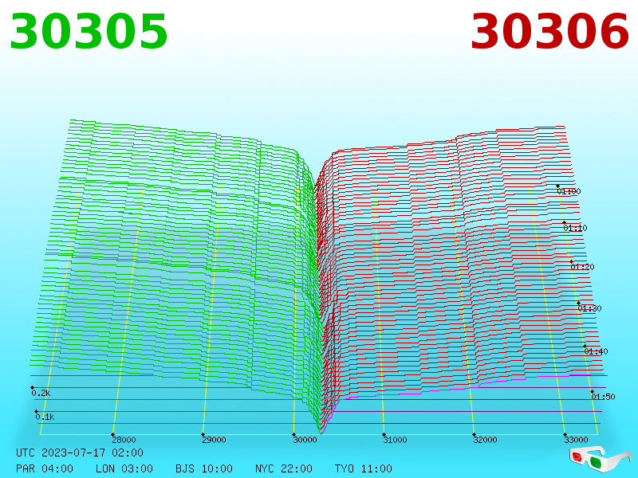
Task: Click the green bid price 30305
Action: click(x=89, y=32)
